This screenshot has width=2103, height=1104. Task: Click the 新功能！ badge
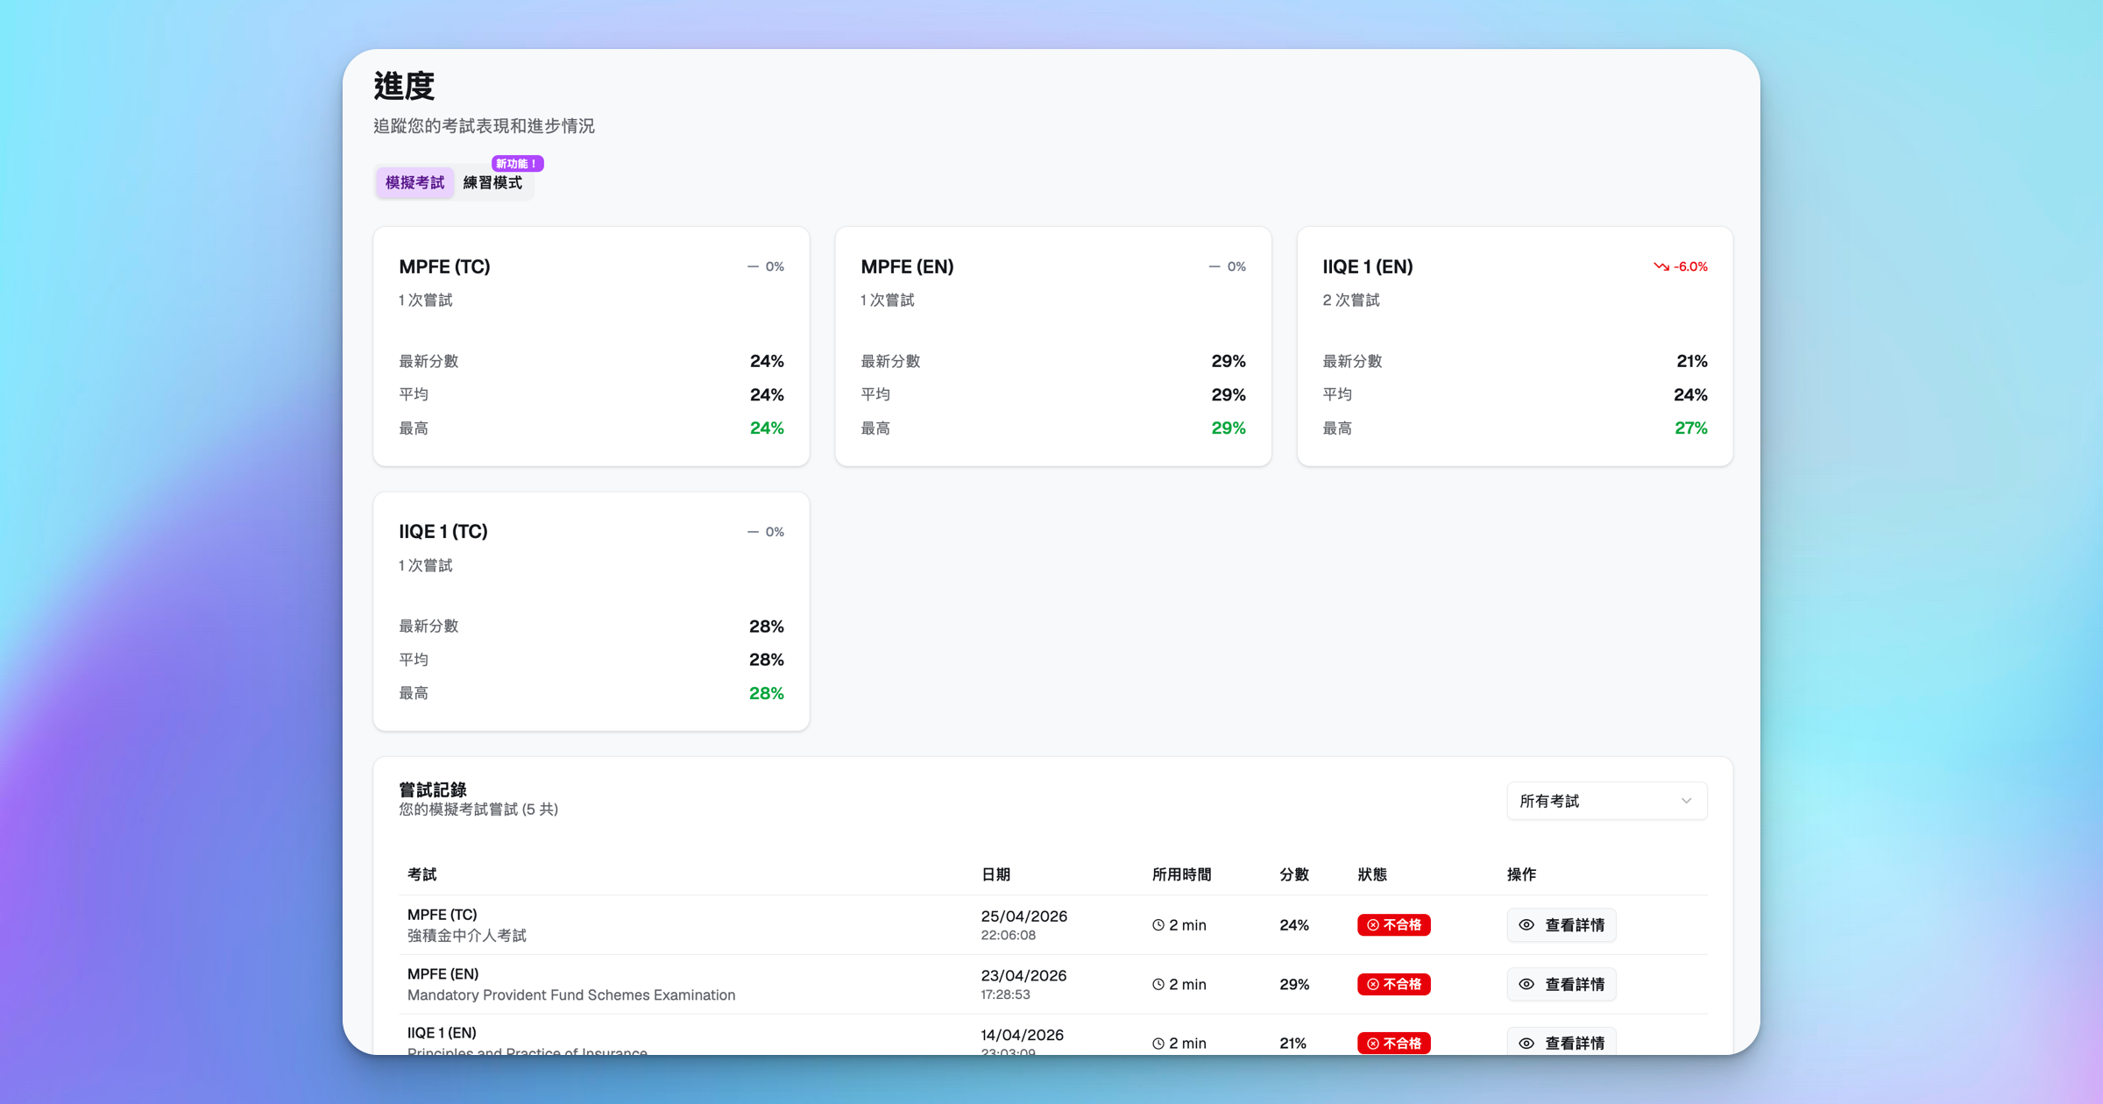[517, 164]
